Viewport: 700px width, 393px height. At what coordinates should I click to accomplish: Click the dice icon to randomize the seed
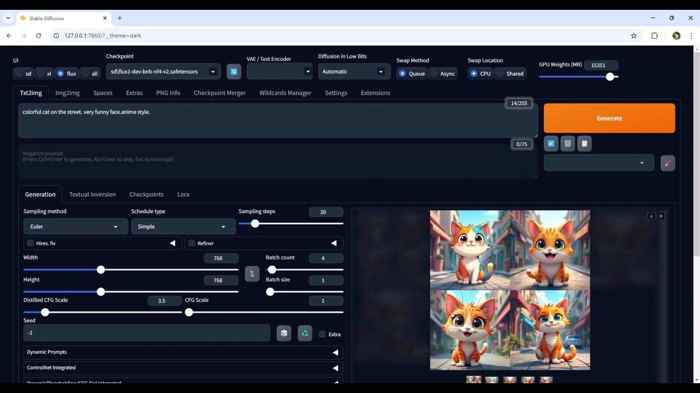[x=284, y=333]
